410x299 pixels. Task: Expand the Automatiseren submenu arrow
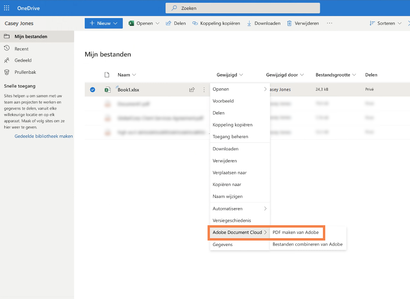[x=265, y=208]
